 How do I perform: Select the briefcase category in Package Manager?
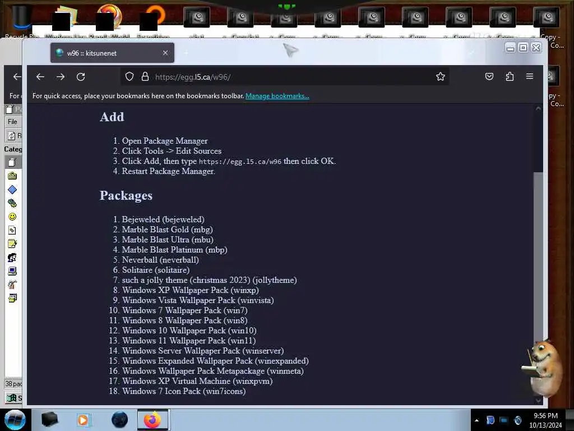12,176
